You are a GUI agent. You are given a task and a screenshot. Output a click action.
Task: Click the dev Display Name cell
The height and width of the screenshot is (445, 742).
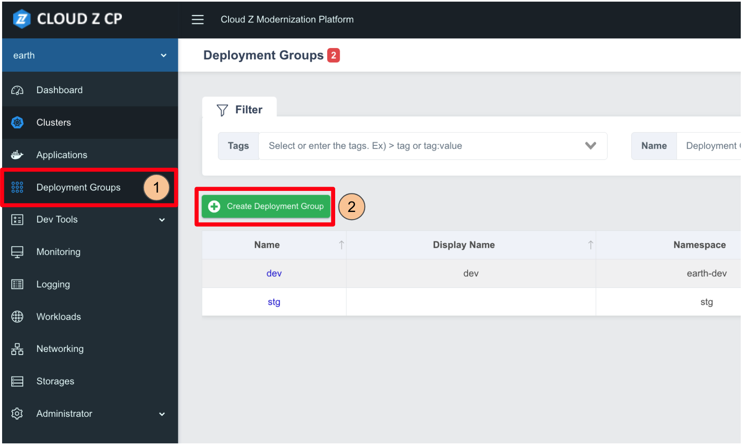471,273
